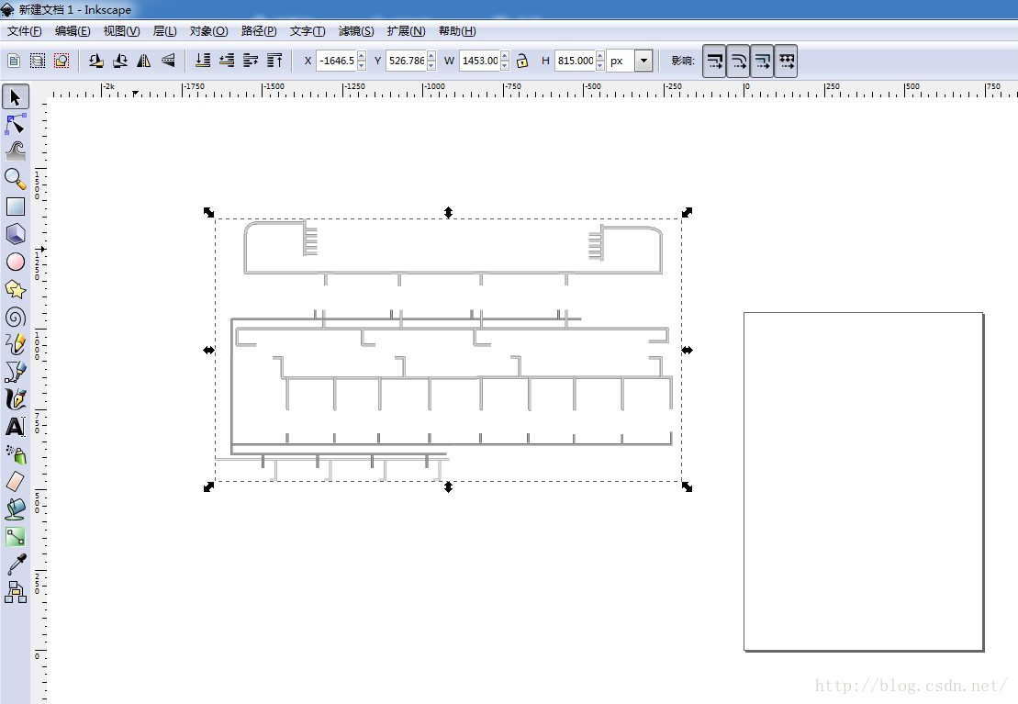Increase the X coordinate spinner value
This screenshot has width=1018, height=704.
coord(362,56)
